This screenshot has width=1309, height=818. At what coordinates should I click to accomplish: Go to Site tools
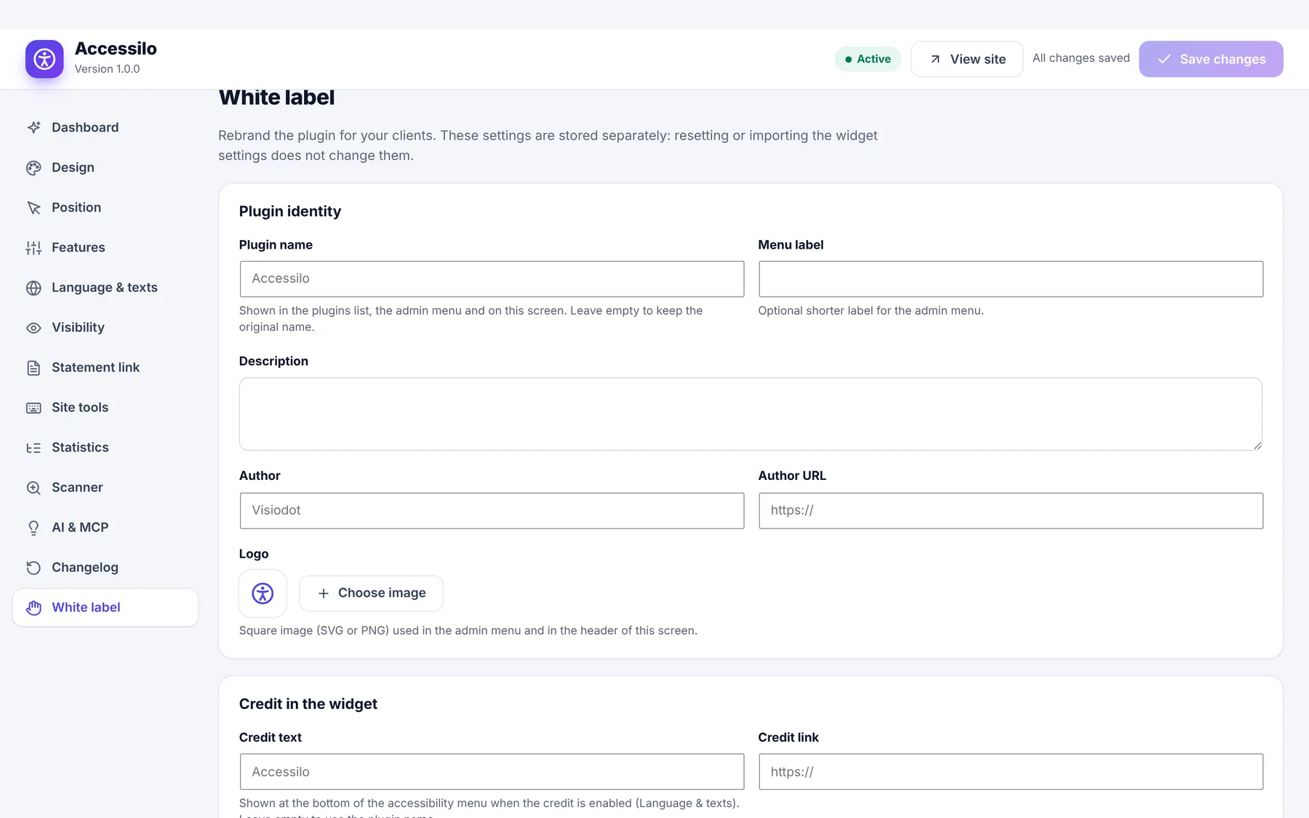pyautogui.click(x=105, y=407)
